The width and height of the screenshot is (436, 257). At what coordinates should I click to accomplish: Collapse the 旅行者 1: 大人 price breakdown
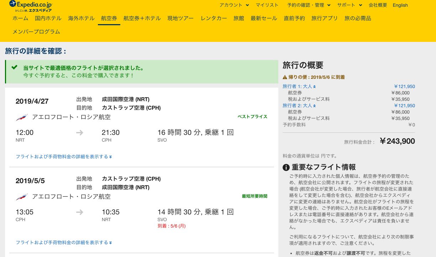pyautogui.click(x=299, y=86)
